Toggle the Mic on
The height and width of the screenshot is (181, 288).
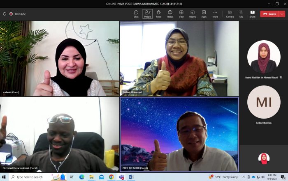(x=241, y=14)
